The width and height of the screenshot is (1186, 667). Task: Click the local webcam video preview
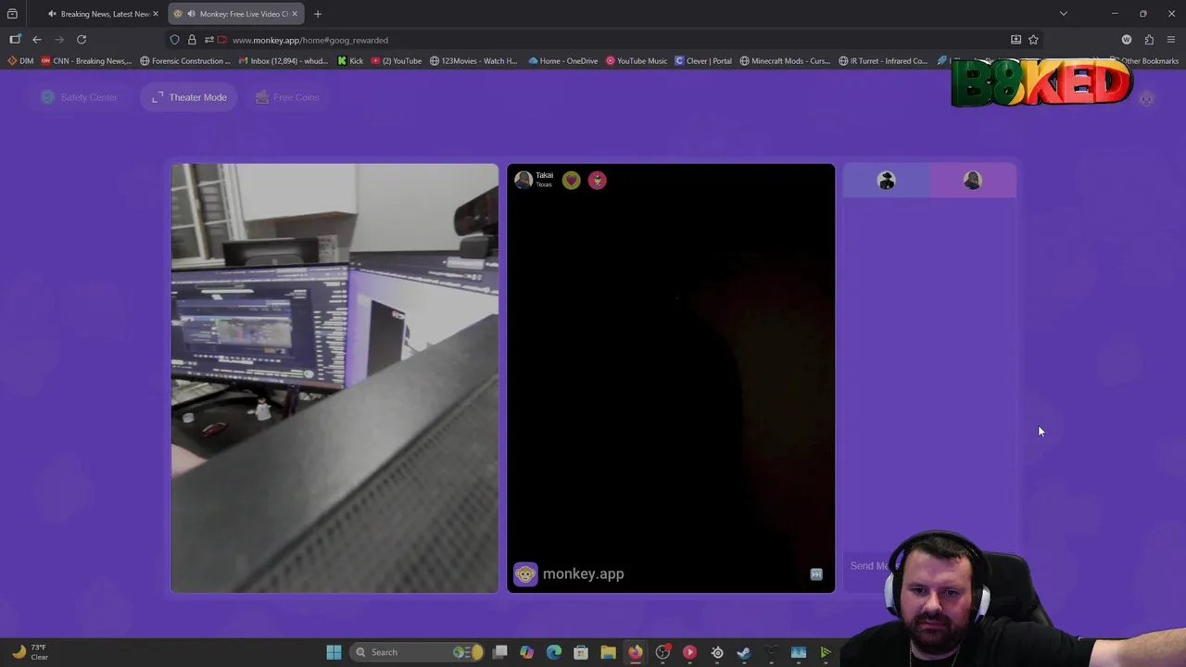pyautogui.click(x=334, y=378)
